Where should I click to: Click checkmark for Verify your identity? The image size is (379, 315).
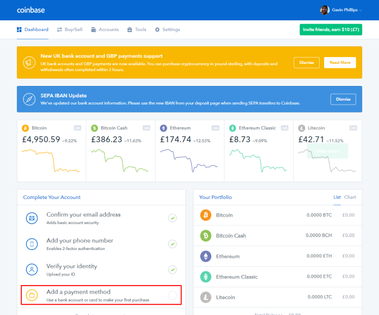(x=173, y=270)
